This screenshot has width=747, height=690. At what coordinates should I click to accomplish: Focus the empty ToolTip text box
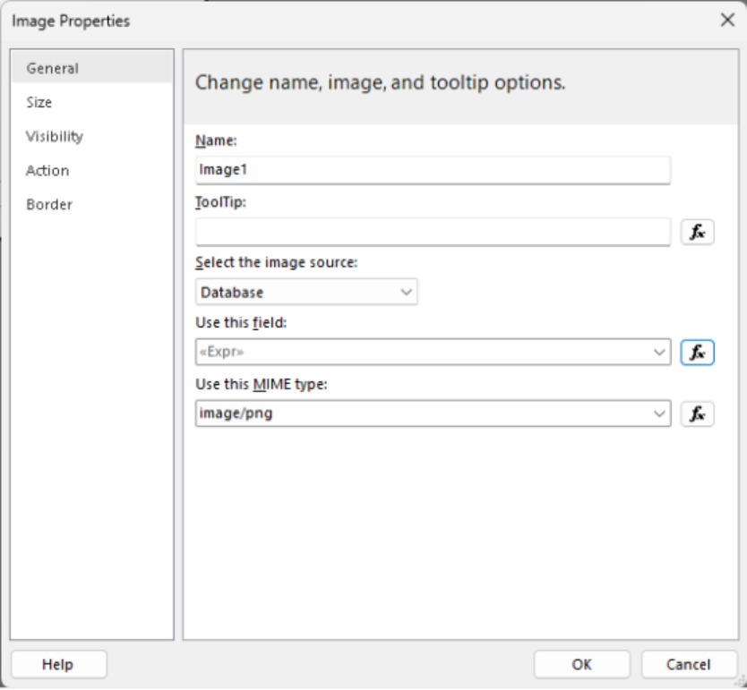click(432, 232)
